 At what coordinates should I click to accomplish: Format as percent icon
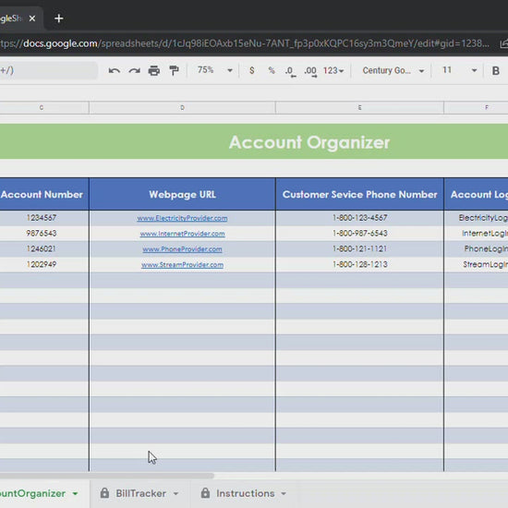coord(272,70)
